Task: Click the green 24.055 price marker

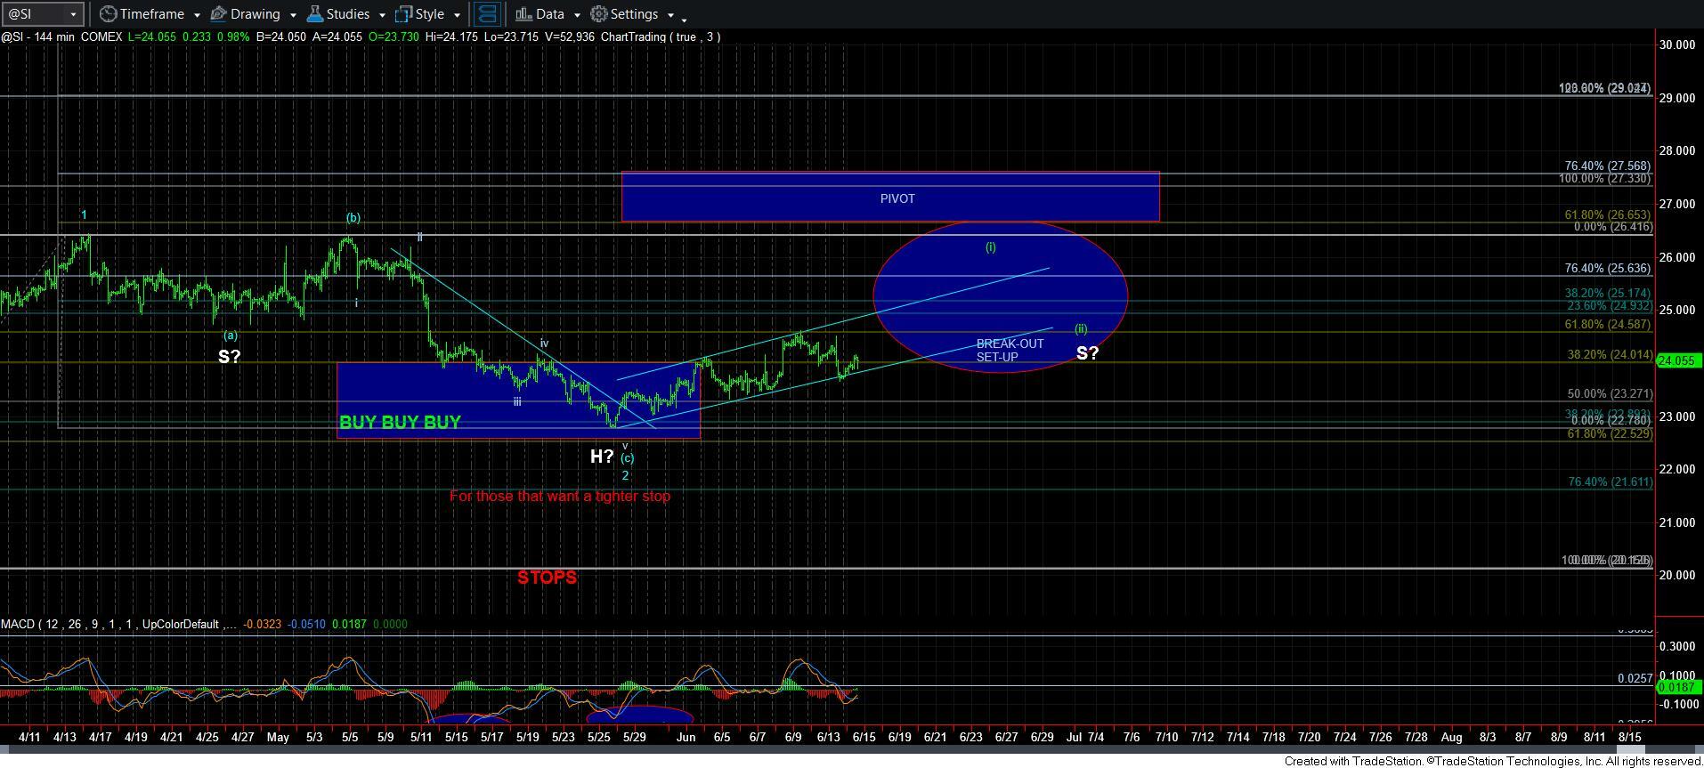Action: pyautogui.click(x=1678, y=361)
